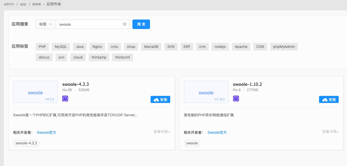The width and height of the screenshot is (347, 166).
Task: Open the swoole V4.3.3 thumbnail
Action: (x=35, y=92)
